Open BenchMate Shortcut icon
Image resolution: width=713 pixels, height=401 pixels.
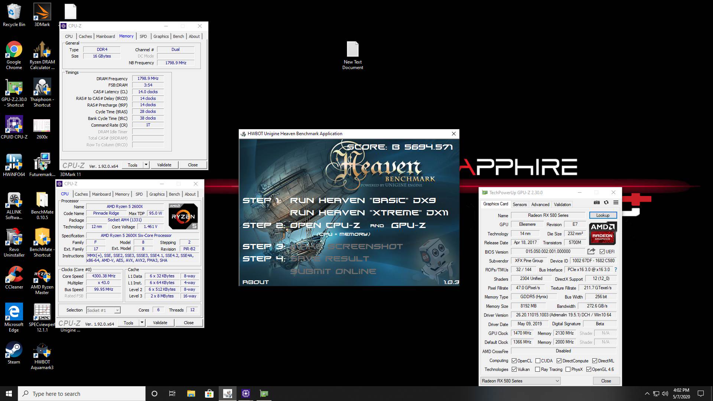(x=42, y=242)
